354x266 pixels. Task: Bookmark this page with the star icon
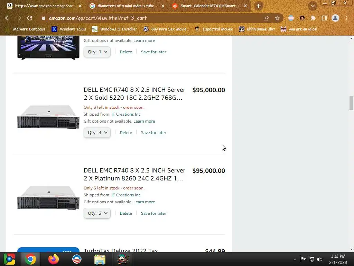tap(277, 18)
